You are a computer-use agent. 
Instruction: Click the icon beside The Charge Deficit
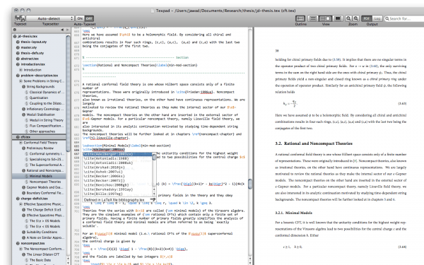coord(23,210)
